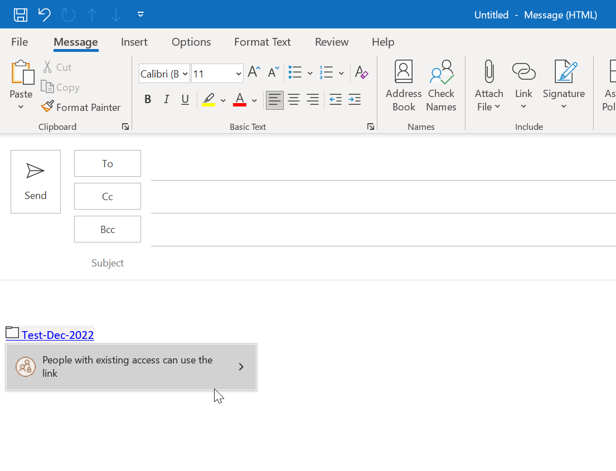Click the Copy button
The image size is (616, 471).
click(x=60, y=87)
